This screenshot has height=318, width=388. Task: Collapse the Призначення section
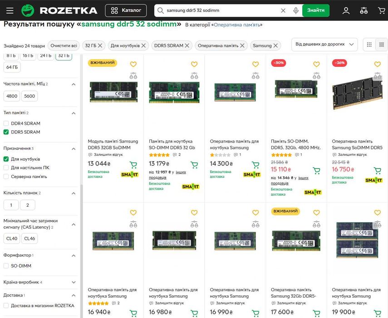[x=74, y=149]
